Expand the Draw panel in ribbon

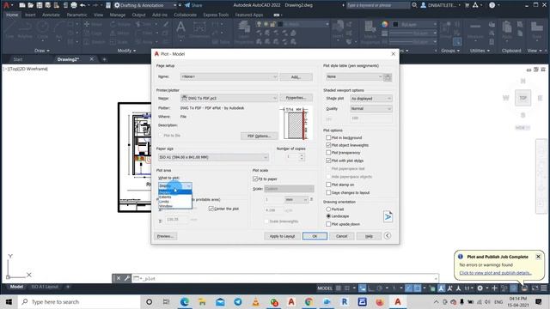[x=42, y=51]
